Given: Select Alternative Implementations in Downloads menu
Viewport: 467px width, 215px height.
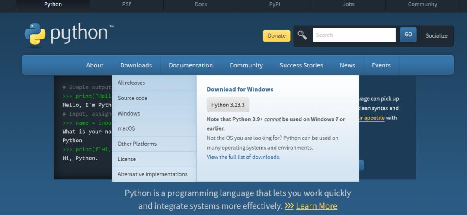Looking at the screenshot, I should 154,174.
